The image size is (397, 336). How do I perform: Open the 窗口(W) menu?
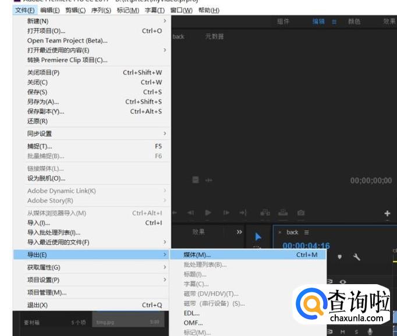(x=181, y=10)
